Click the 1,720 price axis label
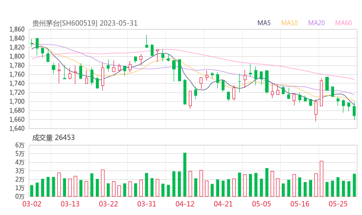 click(x=17, y=92)
